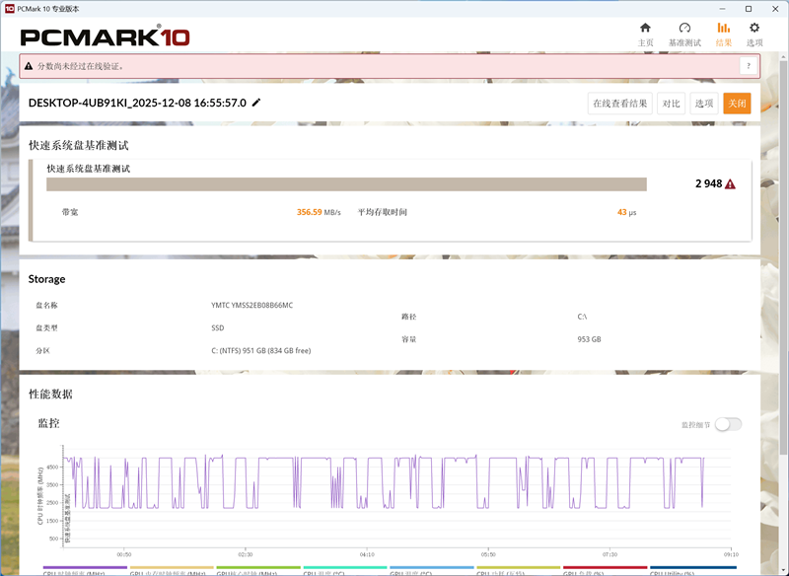The width and height of the screenshot is (789, 576).
Task: Click the PCMark 10 logo
Action: tap(105, 37)
